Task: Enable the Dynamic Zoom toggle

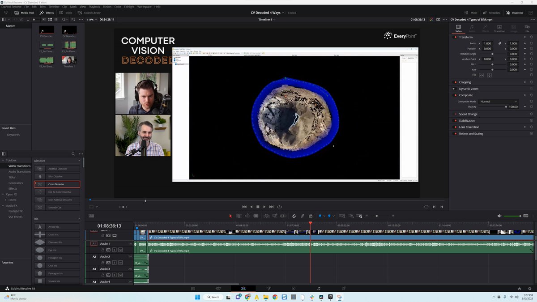Action: coord(455,89)
